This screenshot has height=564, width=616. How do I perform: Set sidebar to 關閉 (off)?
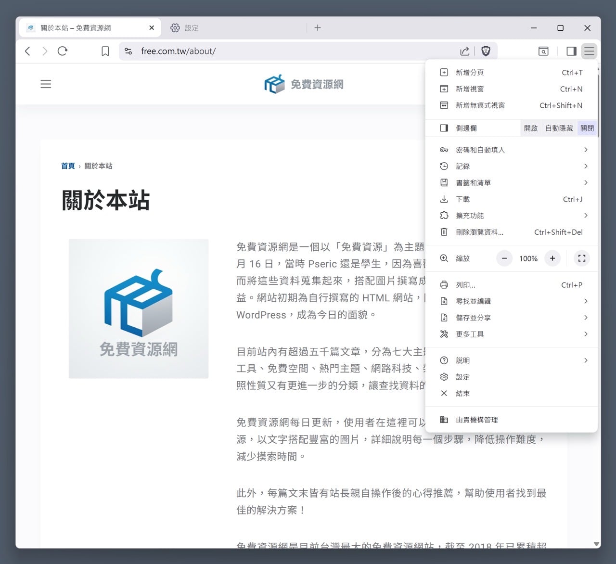(x=587, y=128)
